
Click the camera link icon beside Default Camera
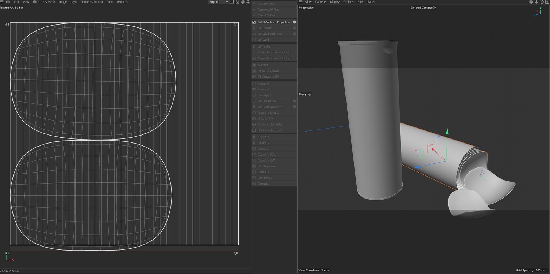click(434, 8)
